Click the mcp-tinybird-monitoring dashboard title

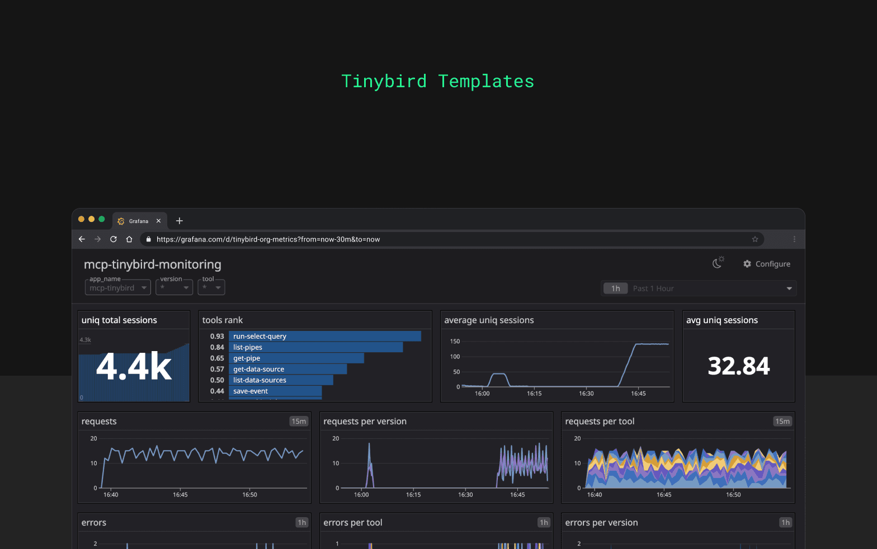point(153,264)
